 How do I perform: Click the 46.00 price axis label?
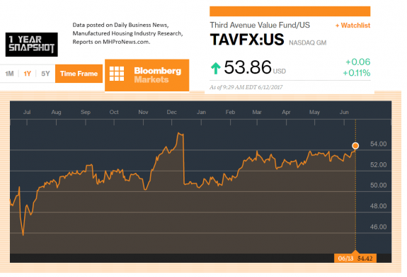click(x=378, y=227)
